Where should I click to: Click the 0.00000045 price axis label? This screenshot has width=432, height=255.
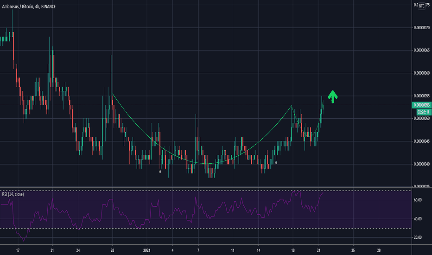tap(421, 141)
